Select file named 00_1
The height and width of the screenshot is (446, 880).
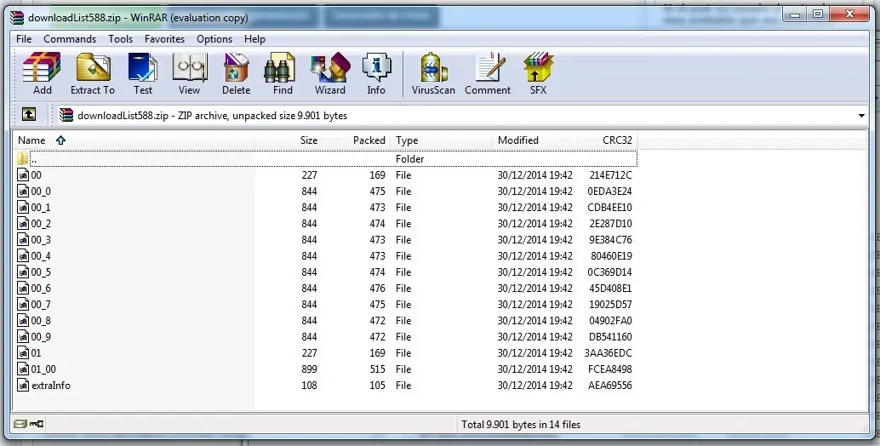(40, 208)
